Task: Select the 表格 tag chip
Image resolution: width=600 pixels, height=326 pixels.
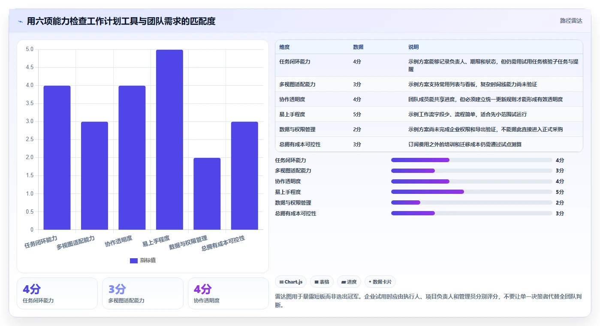Action: click(x=322, y=282)
